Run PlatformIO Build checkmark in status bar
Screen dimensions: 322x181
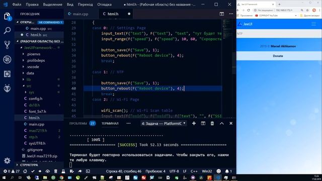click(33, 171)
